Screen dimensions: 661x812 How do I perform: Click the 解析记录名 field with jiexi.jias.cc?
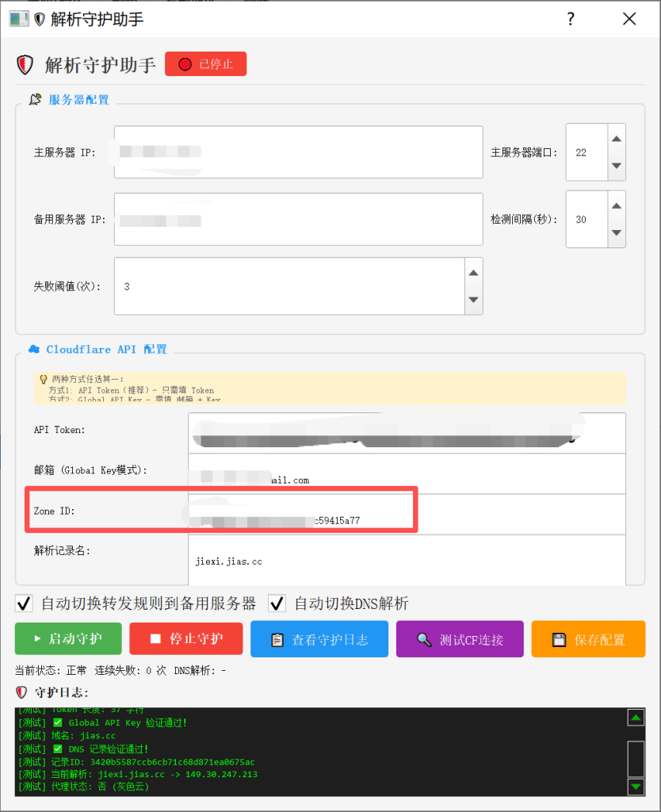(407, 560)
